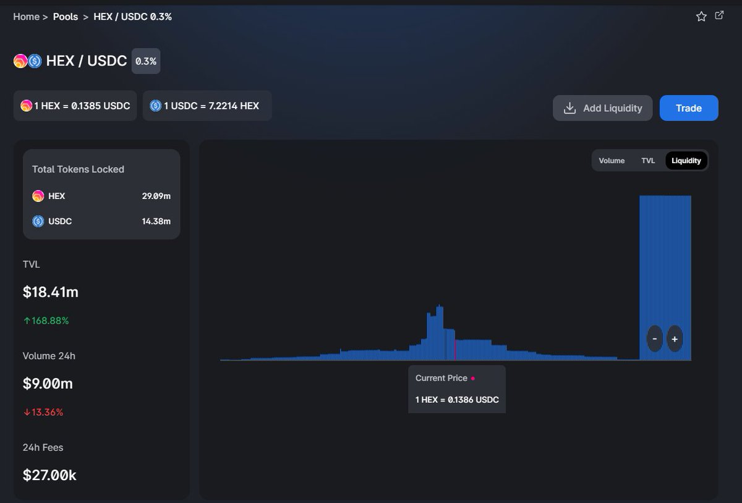This screenshot has width=742, height=503.
Task: Click the TVL value $18.41m
Action: tap(51, 292)
